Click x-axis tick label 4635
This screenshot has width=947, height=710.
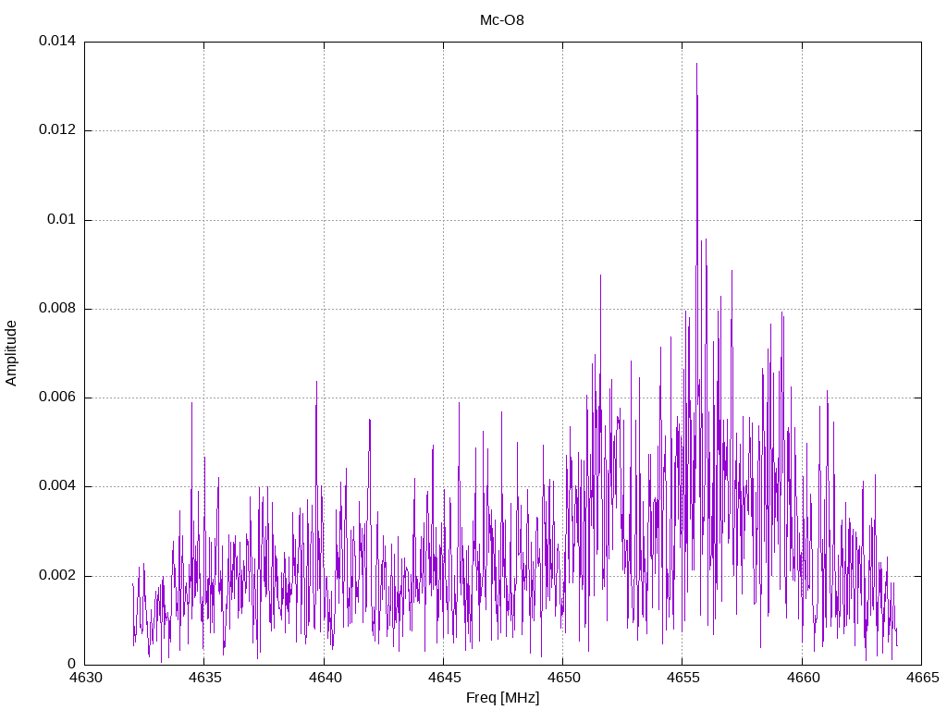[204, 678]
